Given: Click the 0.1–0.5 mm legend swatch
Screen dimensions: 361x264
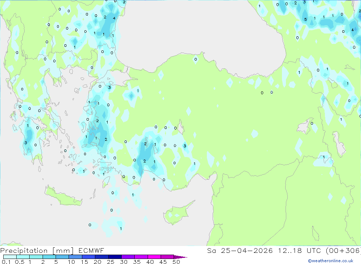Looking at the screenshot, I should (x=10, y=257).
